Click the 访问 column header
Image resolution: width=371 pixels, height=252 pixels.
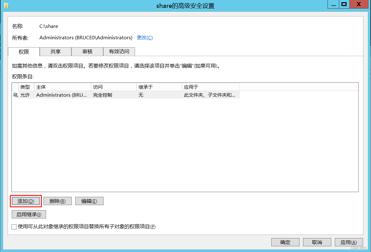pos(98,87)
